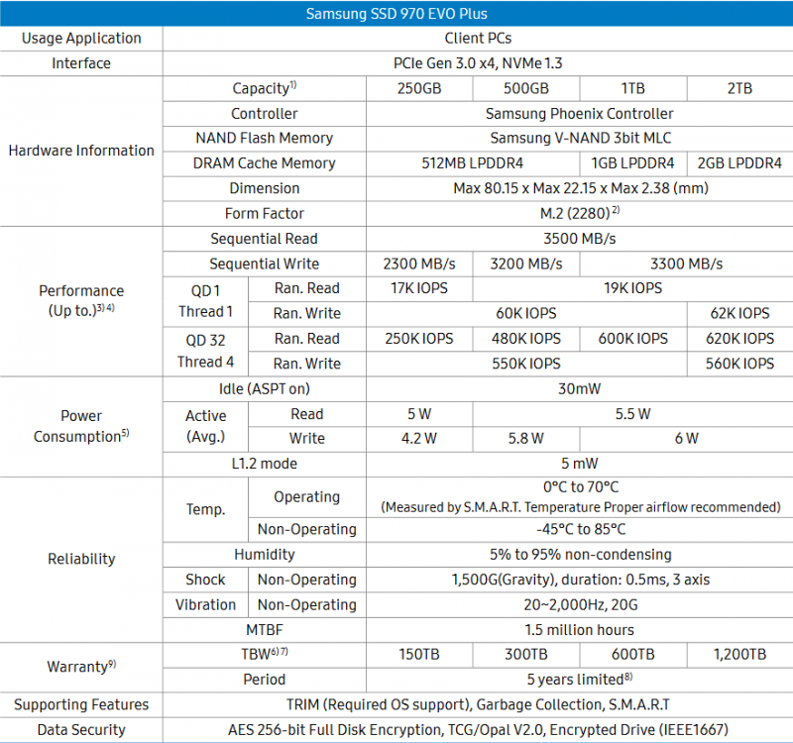Image resolution: width=793 pixels, height=743 pixels.
Task: Click the "30mW" idle power value
Action: 580,389
